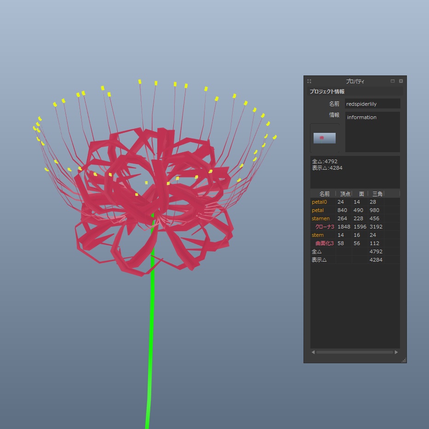Click the restore box icon on プロパティ title bar

393,81
